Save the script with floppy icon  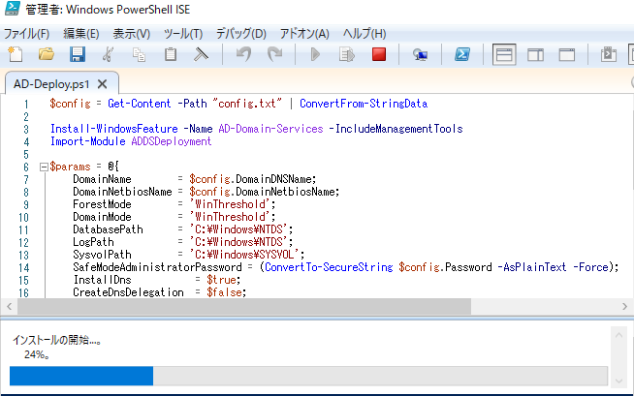(78, 54)
